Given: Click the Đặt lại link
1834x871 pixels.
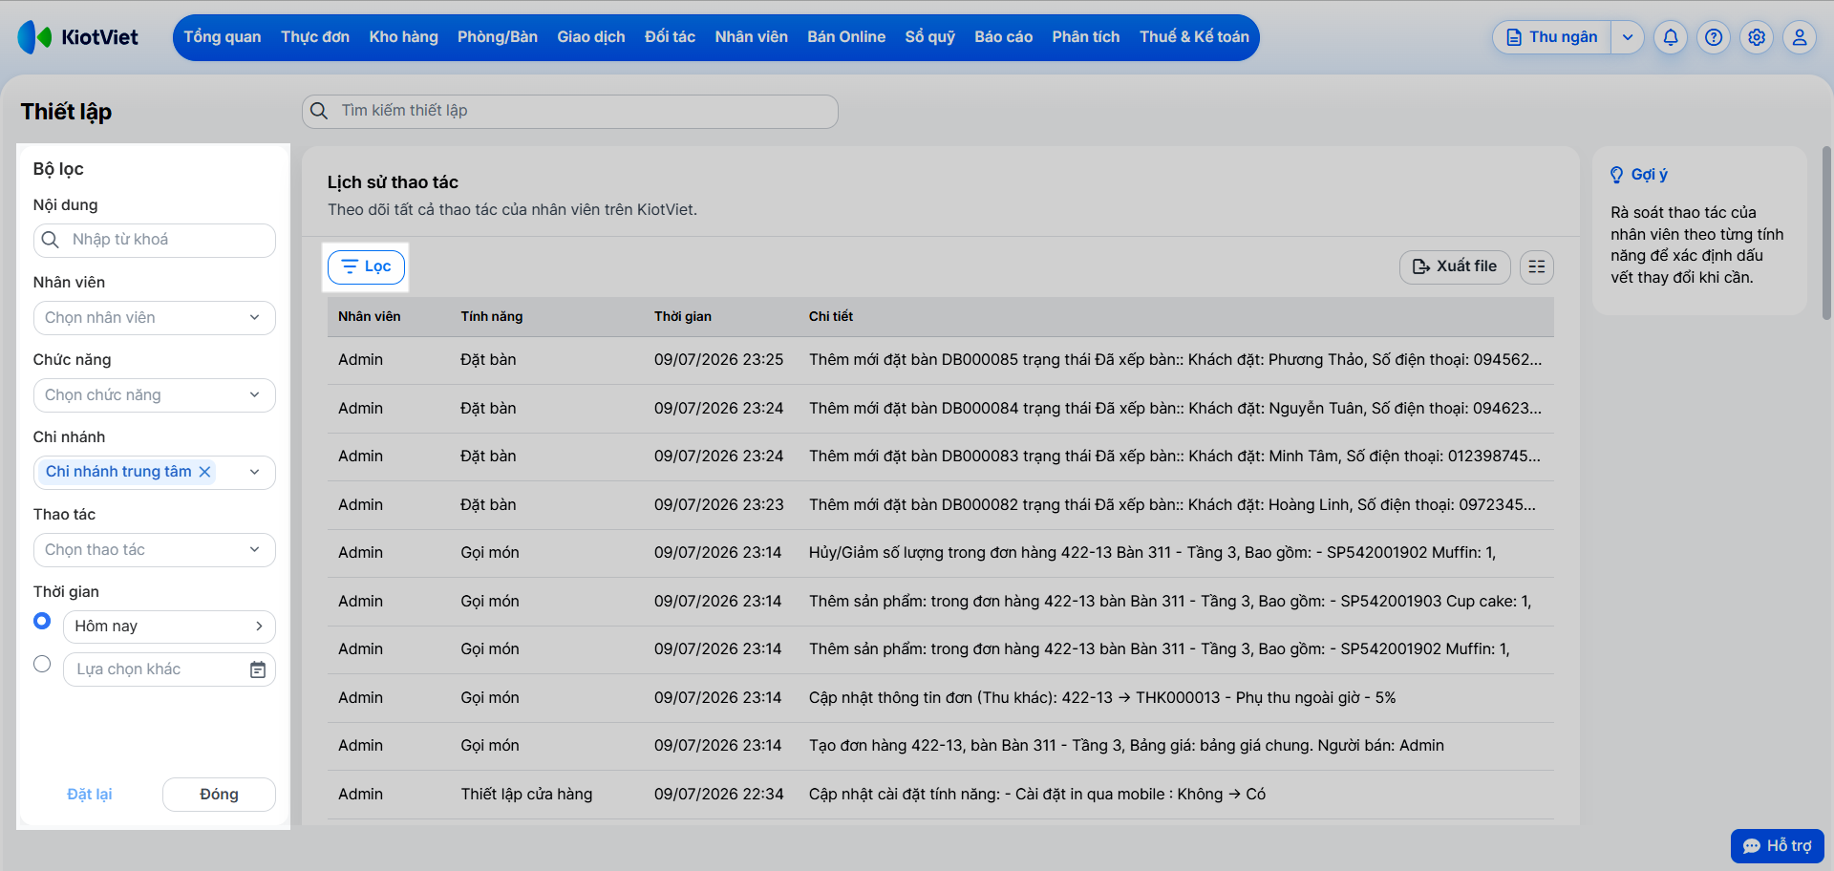Looking at the screenshot, I should pos(90,795).
